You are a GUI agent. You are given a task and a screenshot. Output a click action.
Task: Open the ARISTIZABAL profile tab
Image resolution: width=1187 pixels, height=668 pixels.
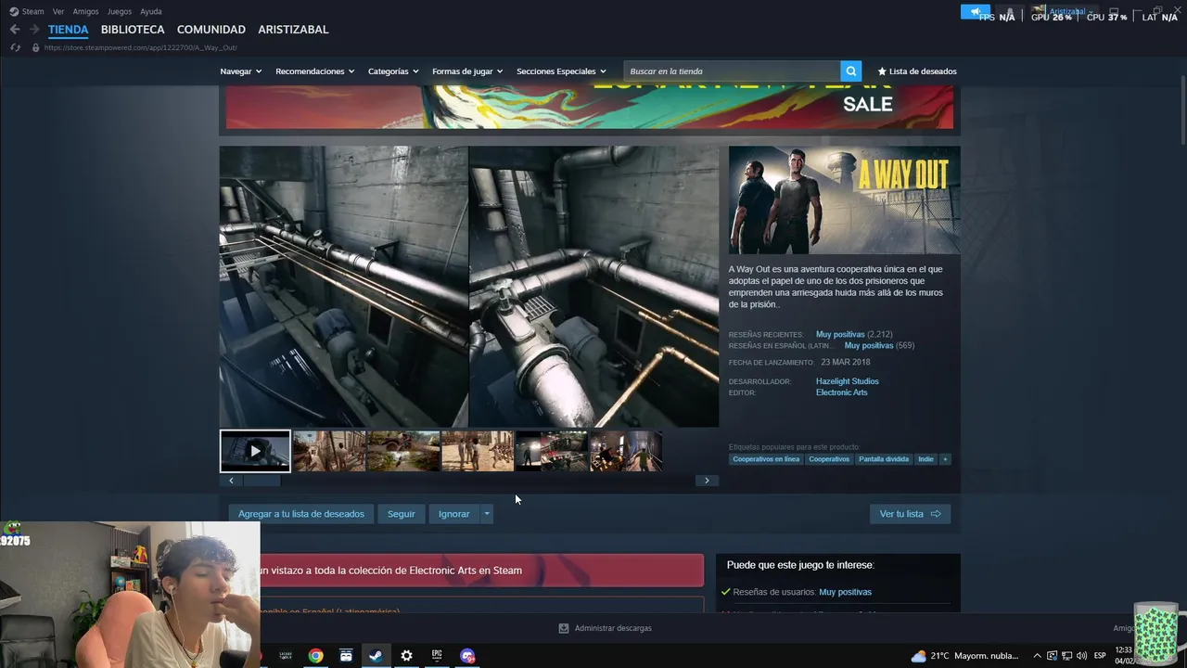click(x=293, y=30)
